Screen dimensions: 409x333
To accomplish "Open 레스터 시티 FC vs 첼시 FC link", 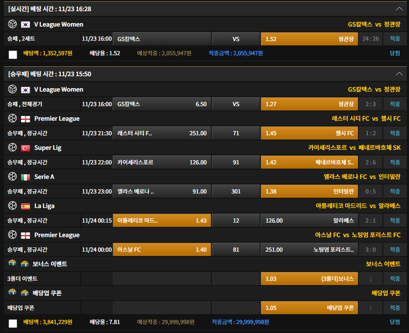I will click(366, 119).
